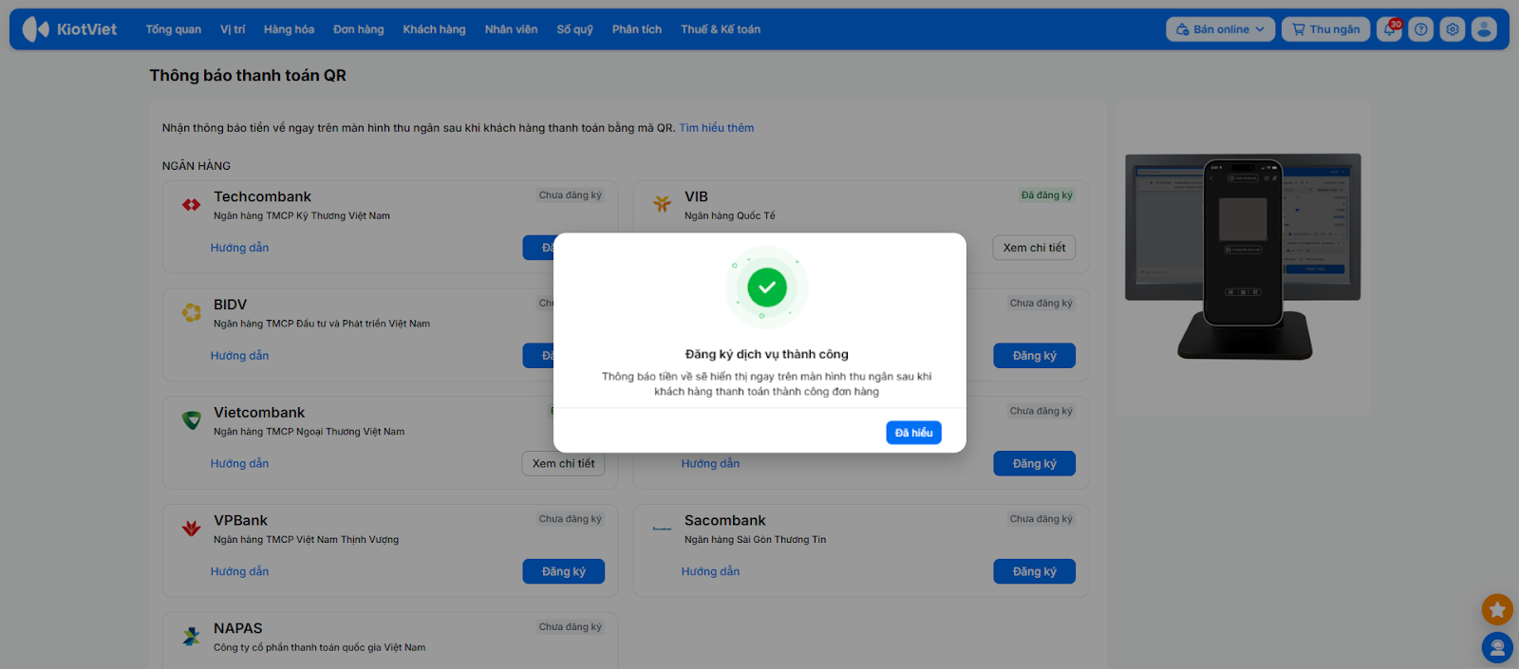Click the Vietcombank logo icon
This screenshot has height=669, width=1519.
point(192,420)
